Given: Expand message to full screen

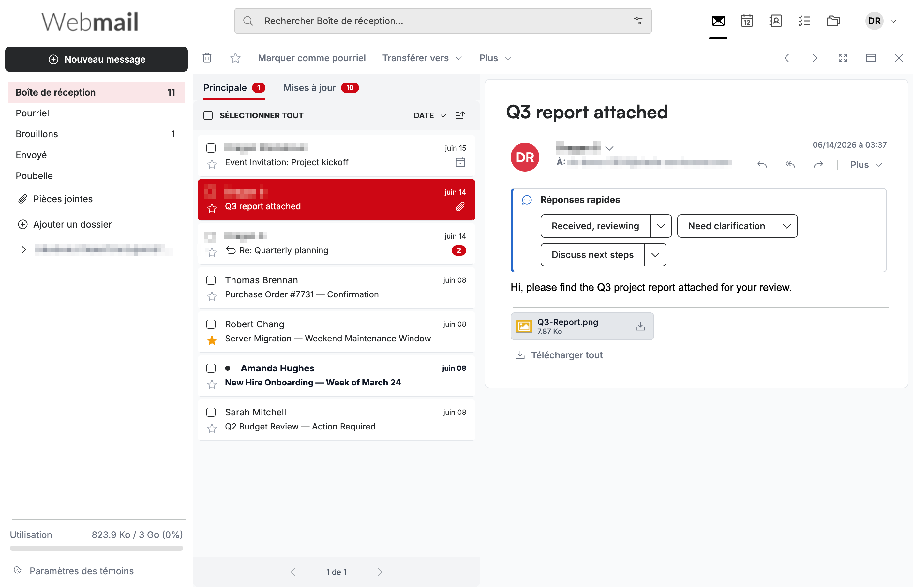Looking at the screenshot, I should click(x=843, y=58).
